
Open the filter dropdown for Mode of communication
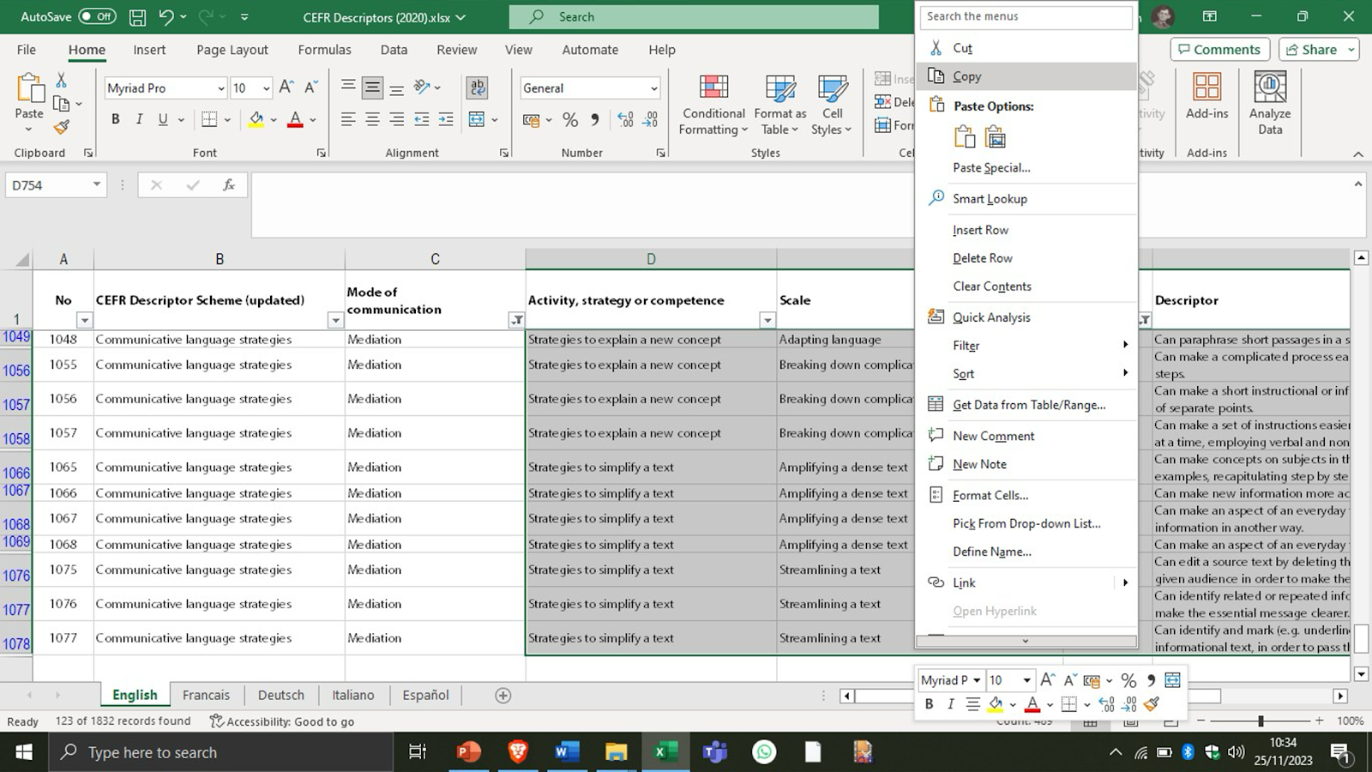tap(516, 320)
